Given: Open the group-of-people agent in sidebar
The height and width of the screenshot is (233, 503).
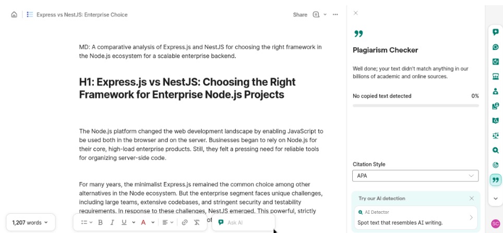Looking at the screenshot, I should 496,76.
